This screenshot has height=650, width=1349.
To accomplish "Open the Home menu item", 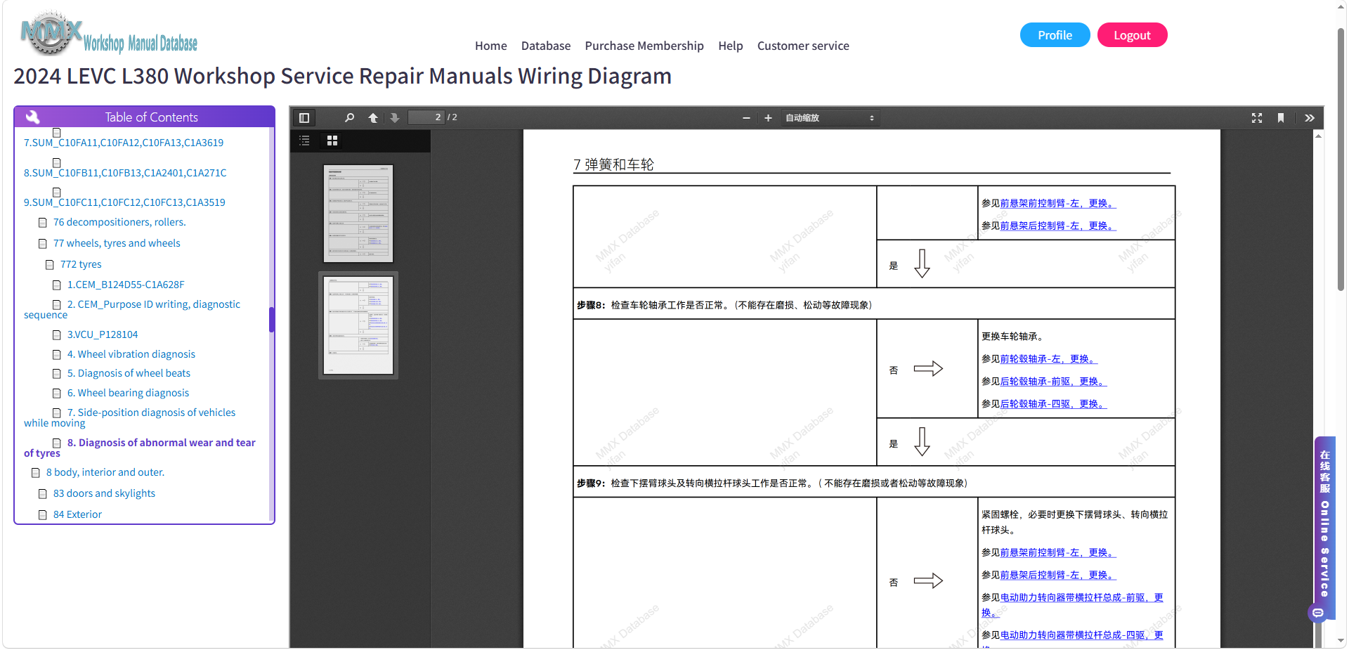I will (490, 46).
